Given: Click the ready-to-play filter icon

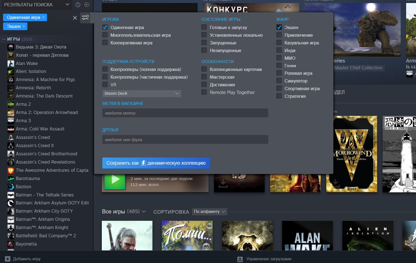Looking at the screenshot, I should point(87,5).
